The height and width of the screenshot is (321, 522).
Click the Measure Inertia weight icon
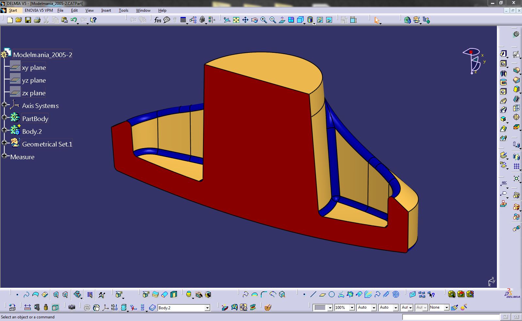46,307
